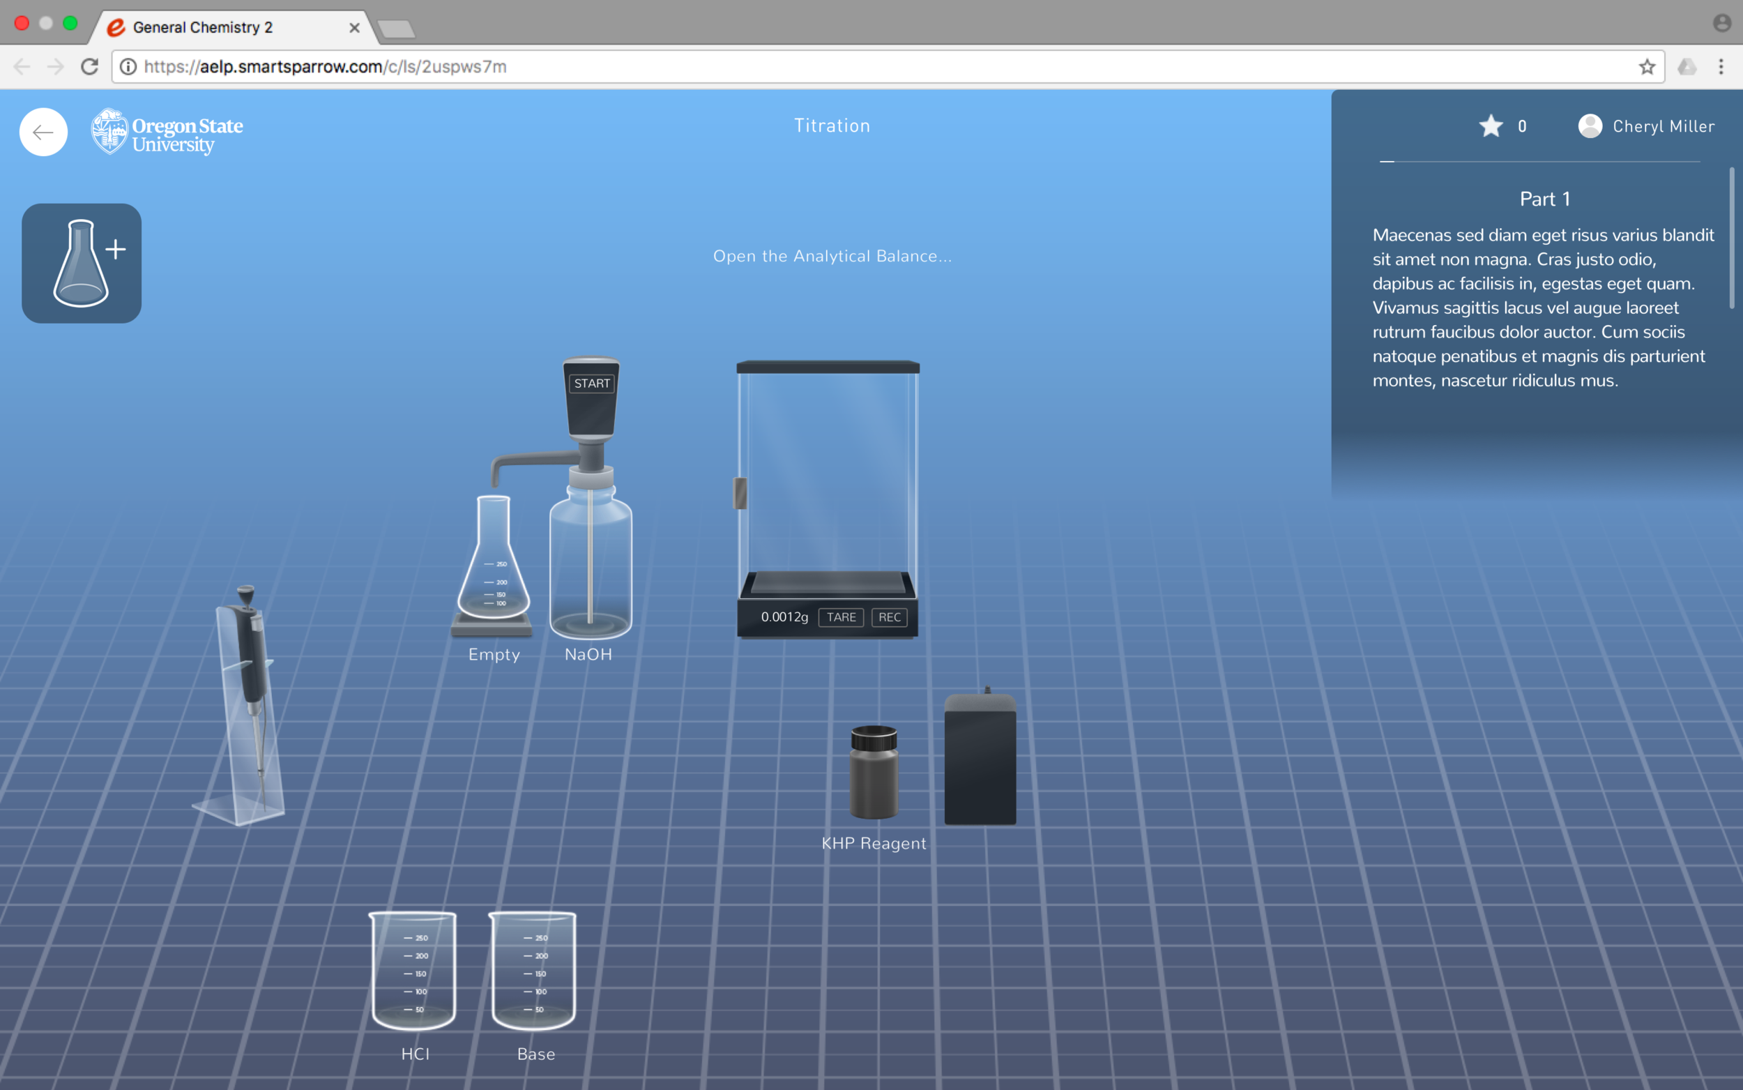
Task: Click the HCl beaker
Action: click(413, 970)
